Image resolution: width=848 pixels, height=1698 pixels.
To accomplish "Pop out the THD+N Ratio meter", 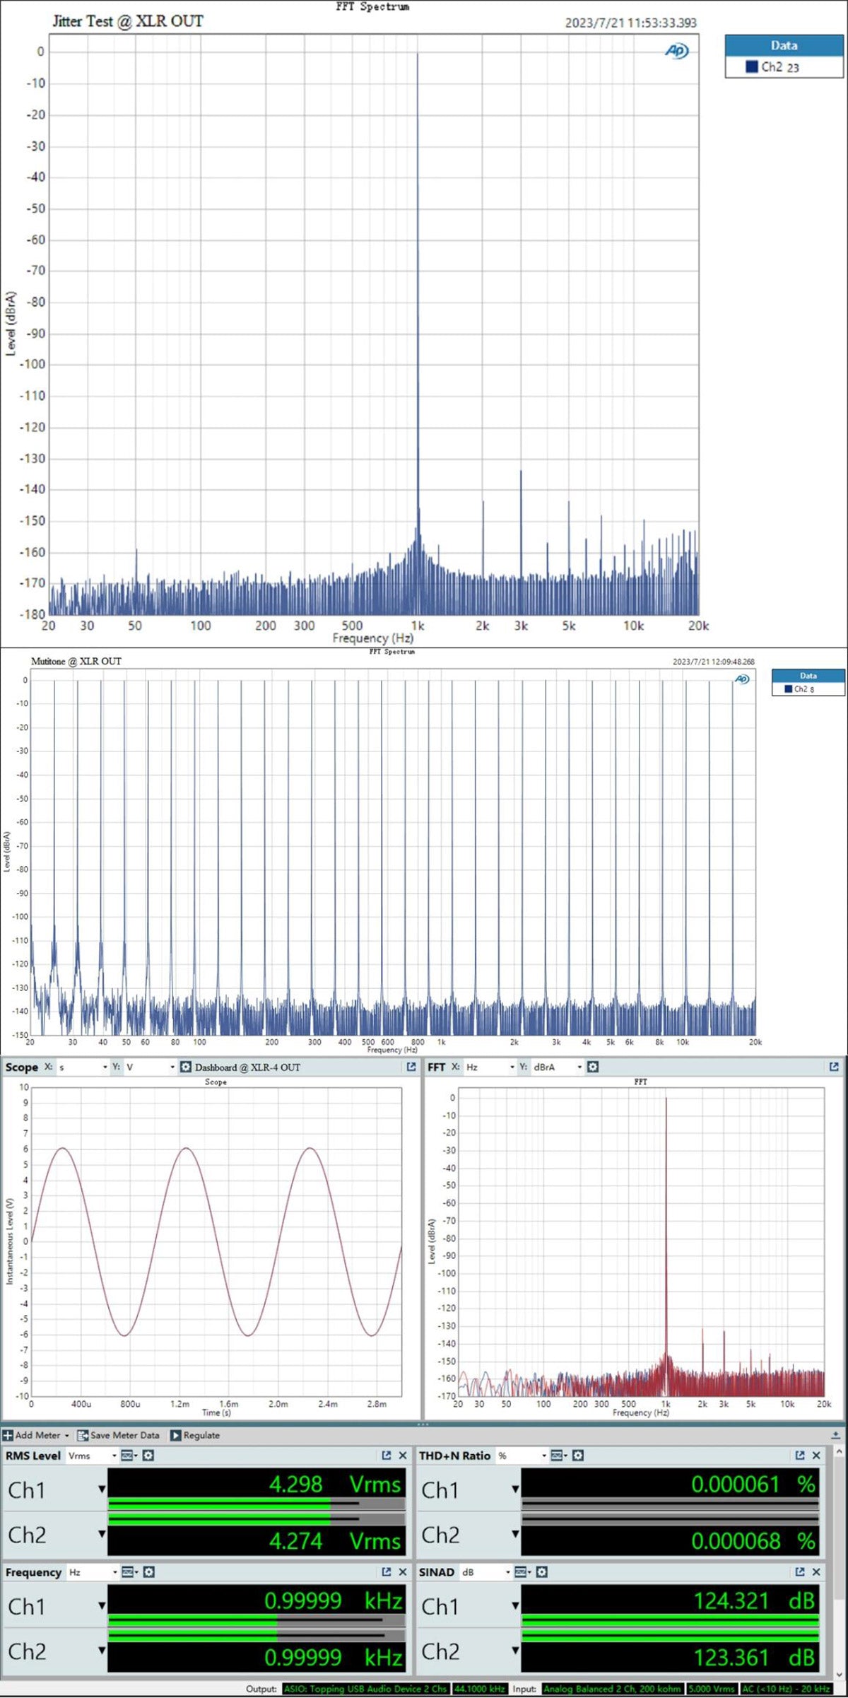I will click(x=800, y=1456).
